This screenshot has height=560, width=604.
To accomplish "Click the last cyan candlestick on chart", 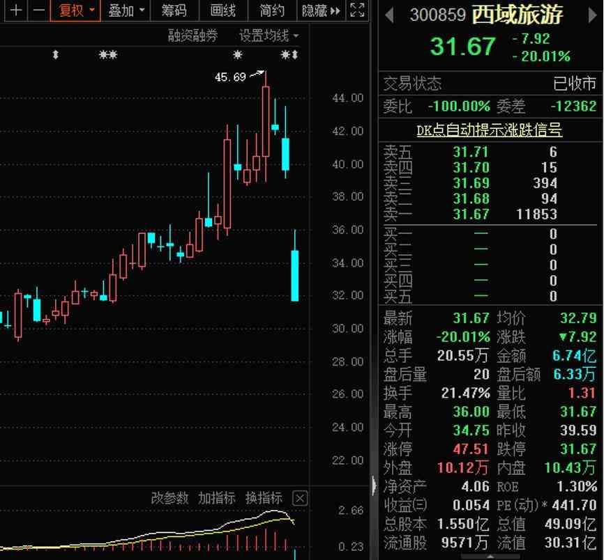I will (x=295, y=275).
